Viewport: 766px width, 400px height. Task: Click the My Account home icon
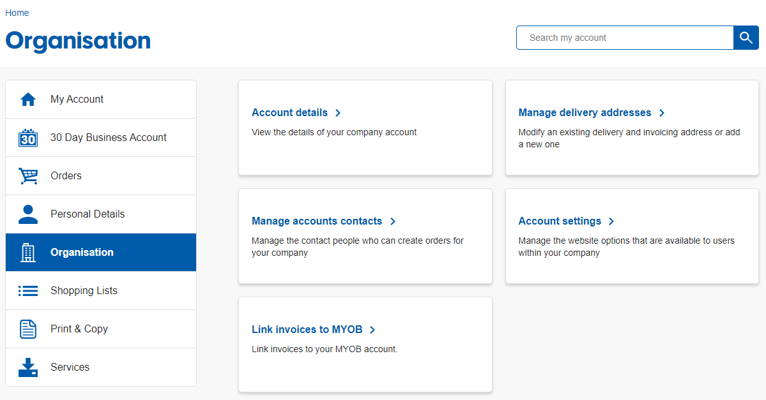[x=28, y=99]
